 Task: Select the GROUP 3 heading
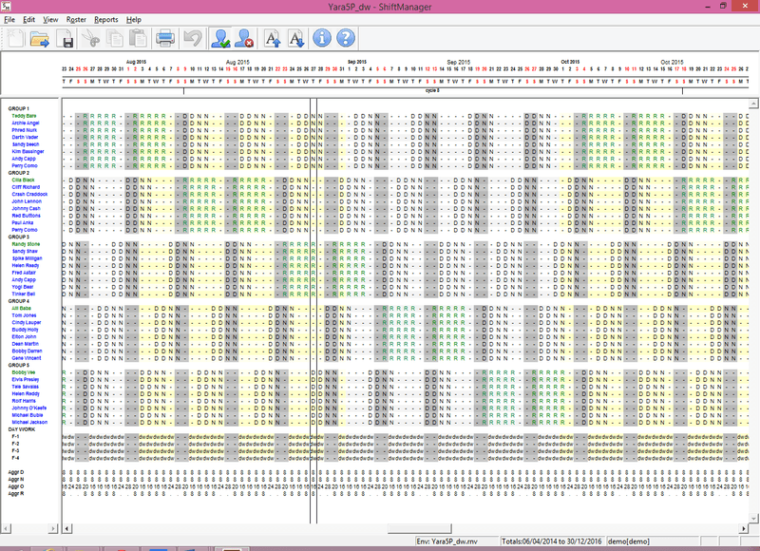coord(19,237)
